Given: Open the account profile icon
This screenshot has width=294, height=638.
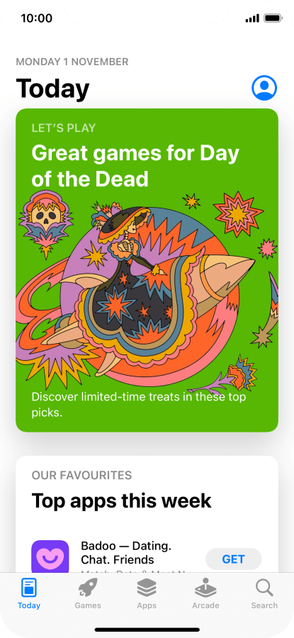Looking at the screenshot, I should (x=264, y=88).
